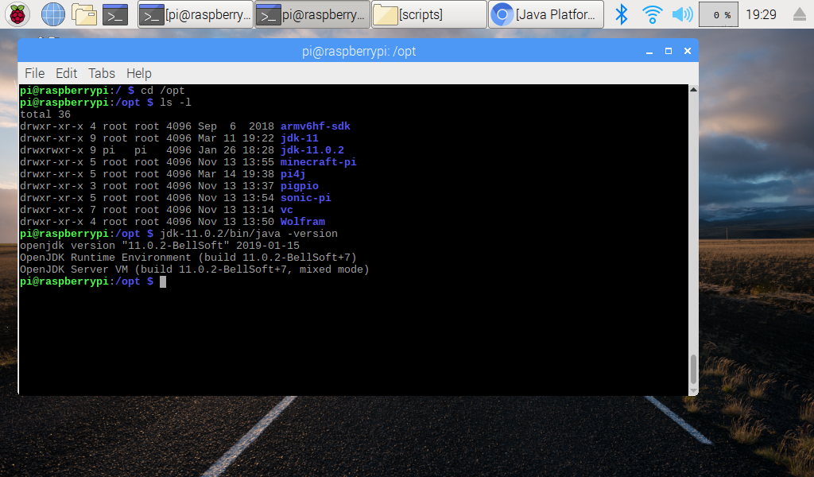Click the OpenJDK Server VM line
Image resolution: width=814 pixels, height=477 pixels.
coord(194,270)
